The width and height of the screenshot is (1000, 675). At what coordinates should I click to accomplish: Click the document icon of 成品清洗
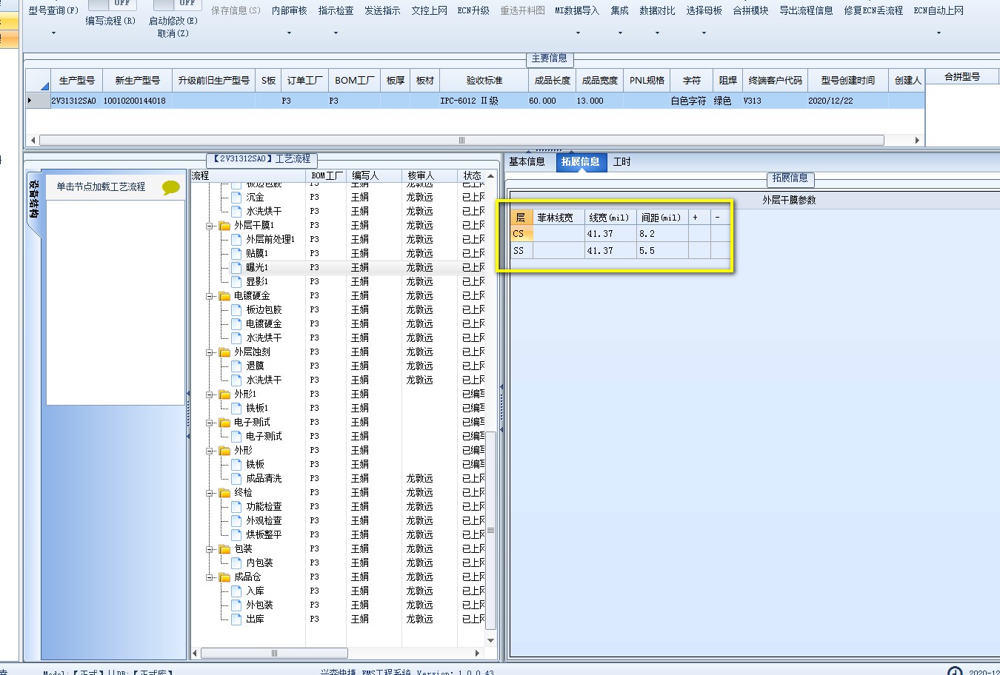[236, 478]
